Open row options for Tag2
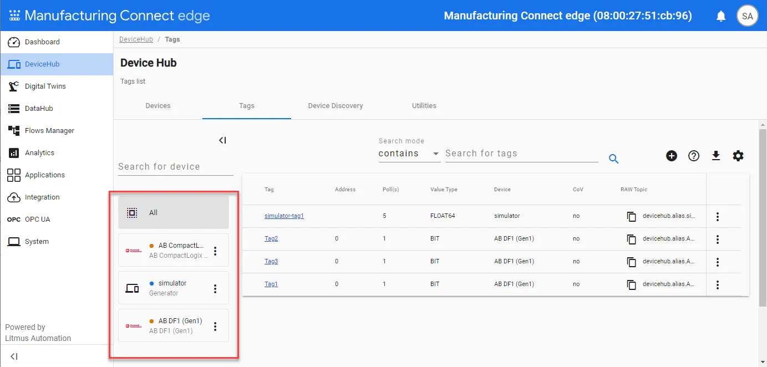This screenshot has height=367, width=767. click(x=718, y=239)
